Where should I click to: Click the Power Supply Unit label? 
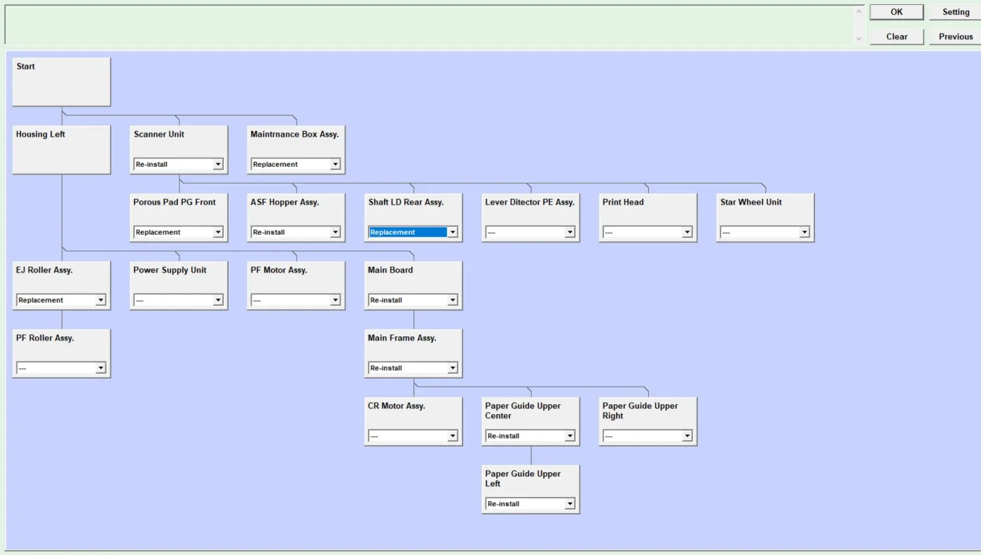point(170,270)
